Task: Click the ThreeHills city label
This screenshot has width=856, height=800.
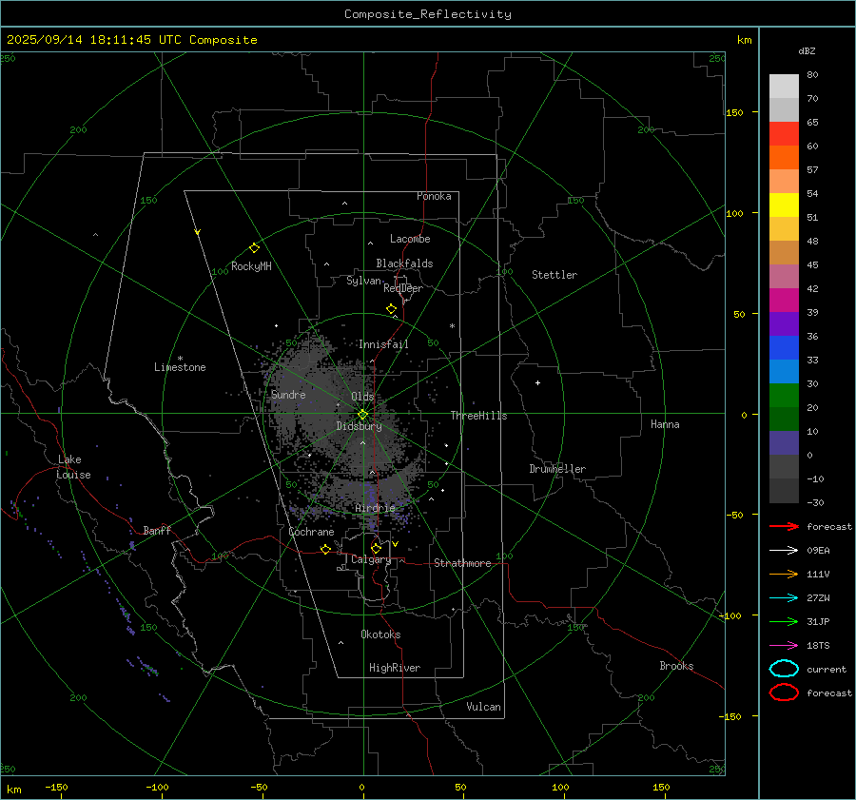Action: coord(478,416)
